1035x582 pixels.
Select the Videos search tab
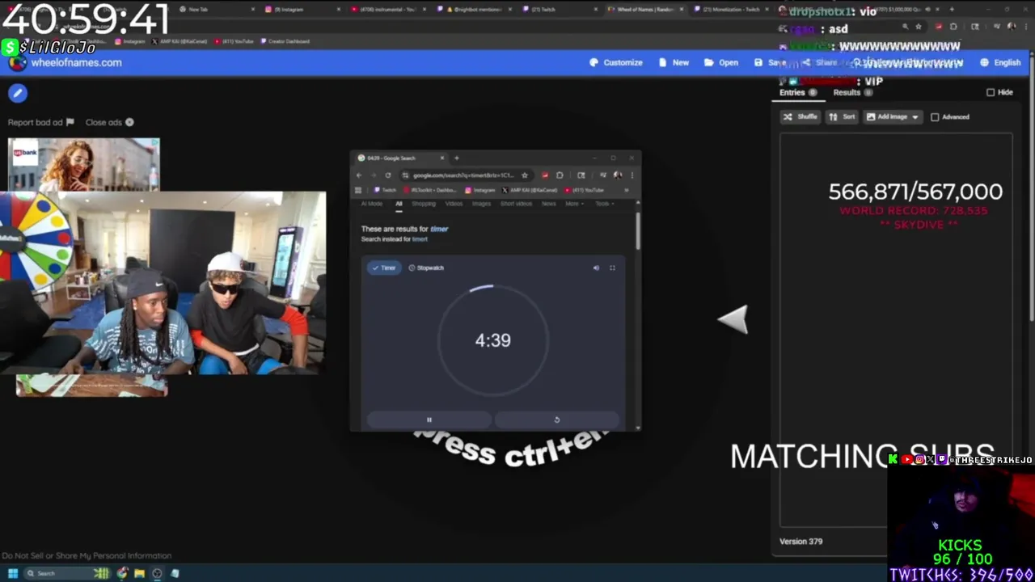454,204
